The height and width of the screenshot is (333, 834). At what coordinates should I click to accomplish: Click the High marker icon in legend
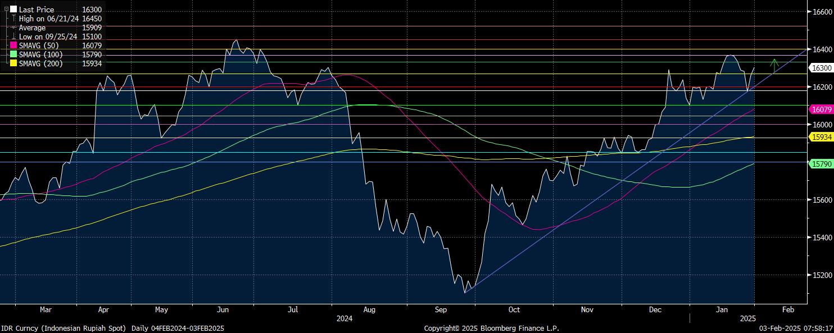[13, 19]
